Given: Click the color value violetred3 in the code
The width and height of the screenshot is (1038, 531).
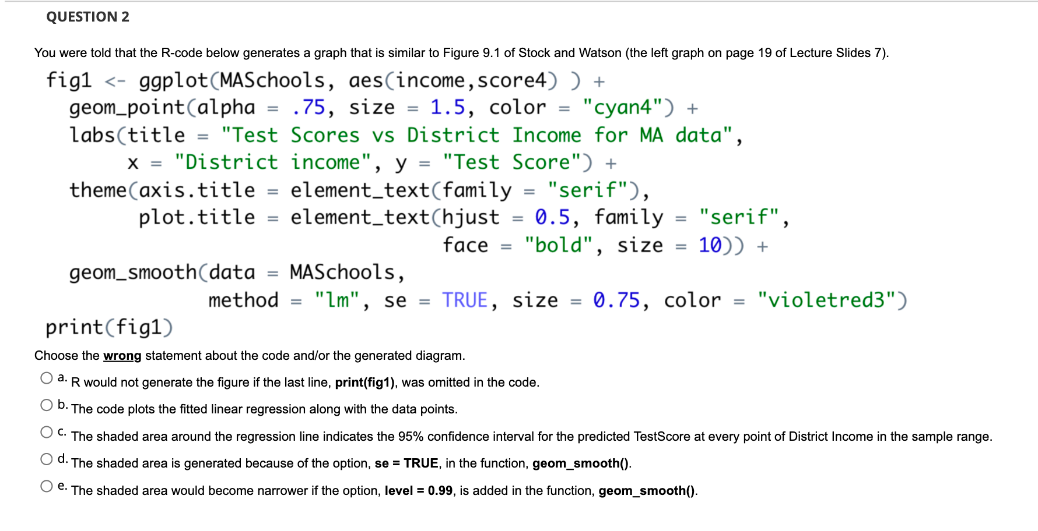Looking at the screenshot, I should click(x=830, y=300).
